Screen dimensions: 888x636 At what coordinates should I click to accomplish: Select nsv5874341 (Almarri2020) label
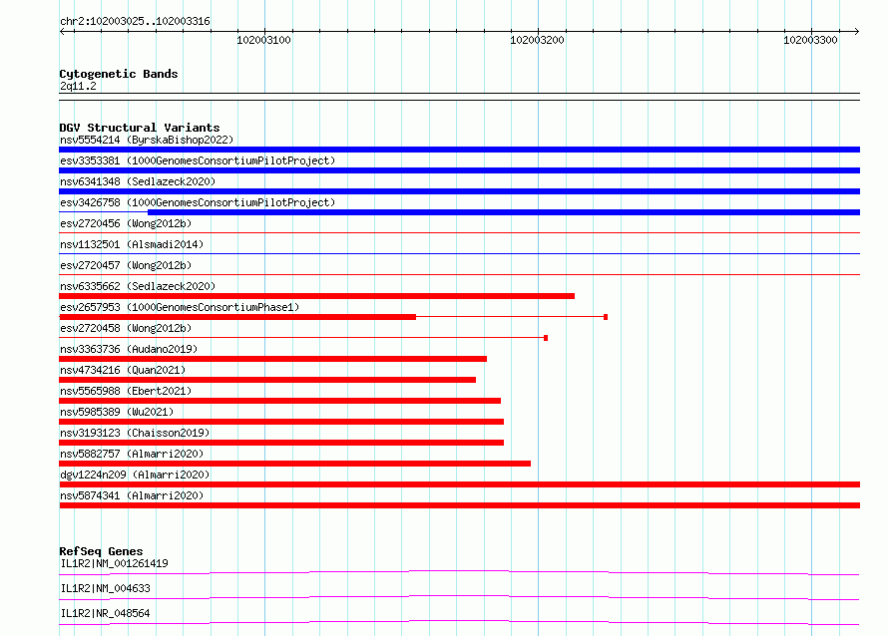click(132, 495)
